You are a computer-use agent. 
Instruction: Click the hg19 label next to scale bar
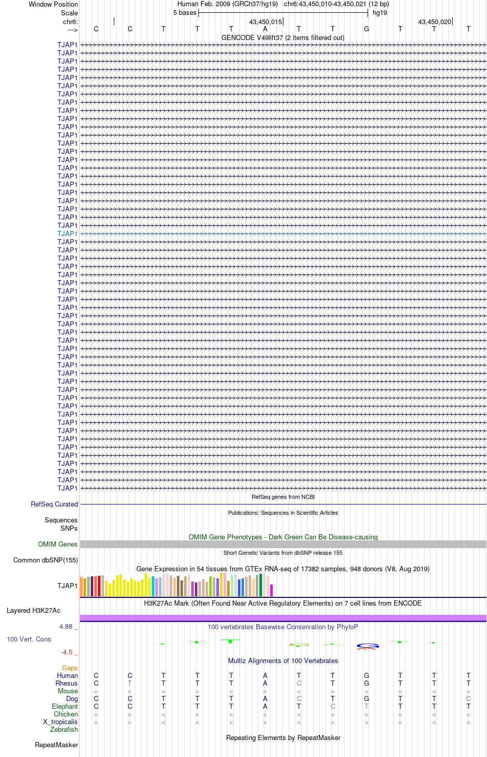click(x=380, y=13)
